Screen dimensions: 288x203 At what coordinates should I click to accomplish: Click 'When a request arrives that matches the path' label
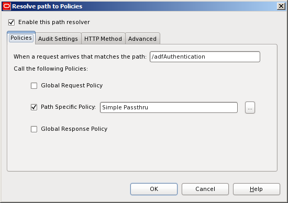pyautogui.click(x=80, y=57)
